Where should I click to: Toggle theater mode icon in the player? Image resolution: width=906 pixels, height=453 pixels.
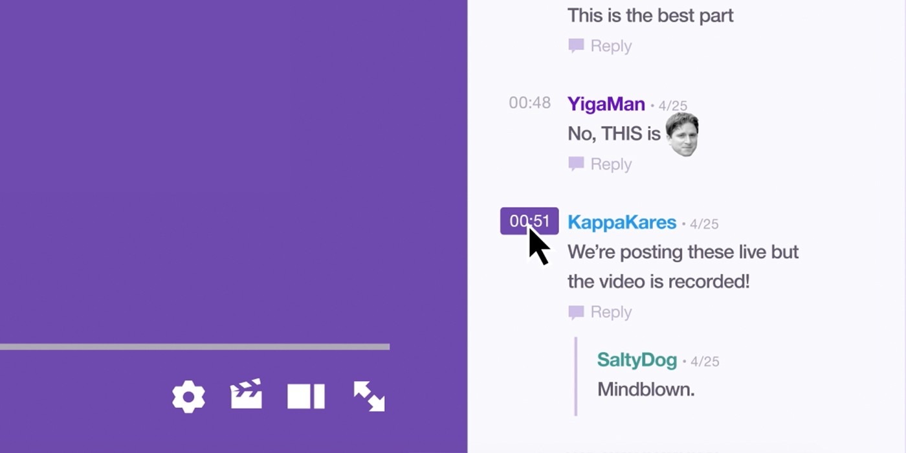tap(305, 396)
